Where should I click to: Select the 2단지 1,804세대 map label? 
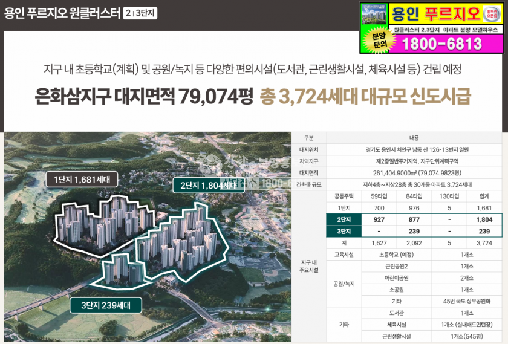pyautogui.click(x=207, y=185)
